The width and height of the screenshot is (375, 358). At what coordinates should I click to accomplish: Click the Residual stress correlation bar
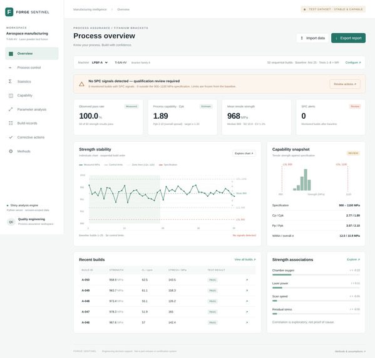coord(316,314)
